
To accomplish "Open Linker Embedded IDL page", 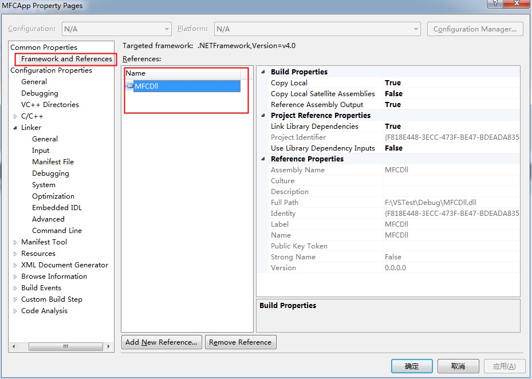I will tap(57, 208).
